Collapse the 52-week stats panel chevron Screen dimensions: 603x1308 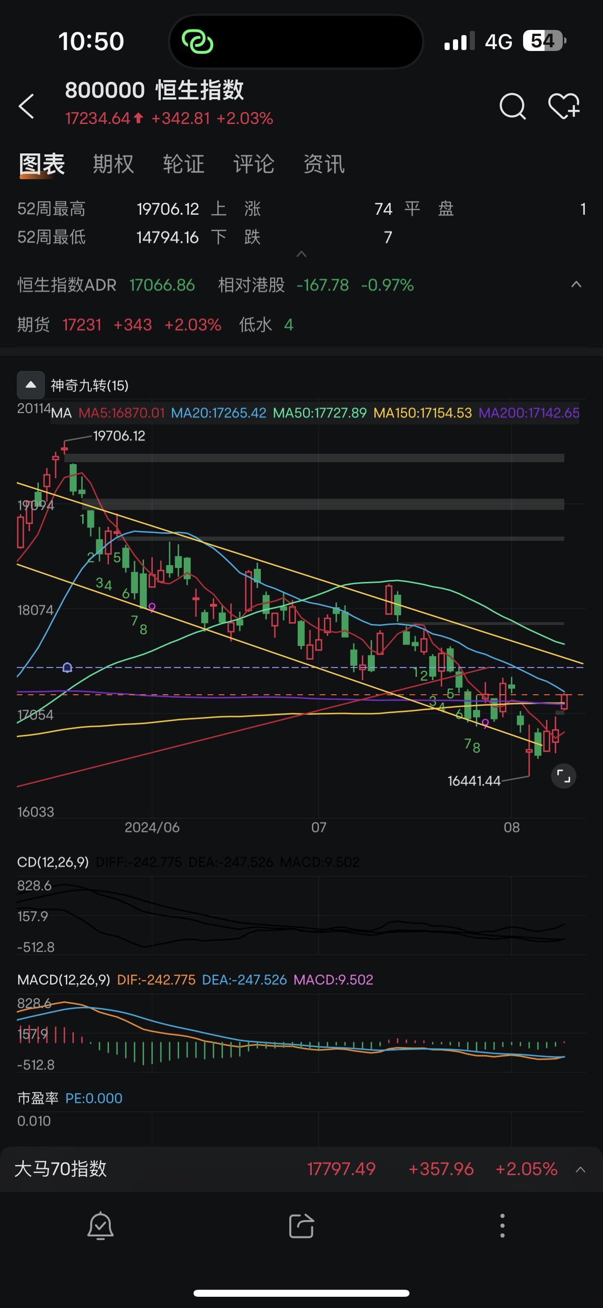pyautogui.click(x=301, y=254)
